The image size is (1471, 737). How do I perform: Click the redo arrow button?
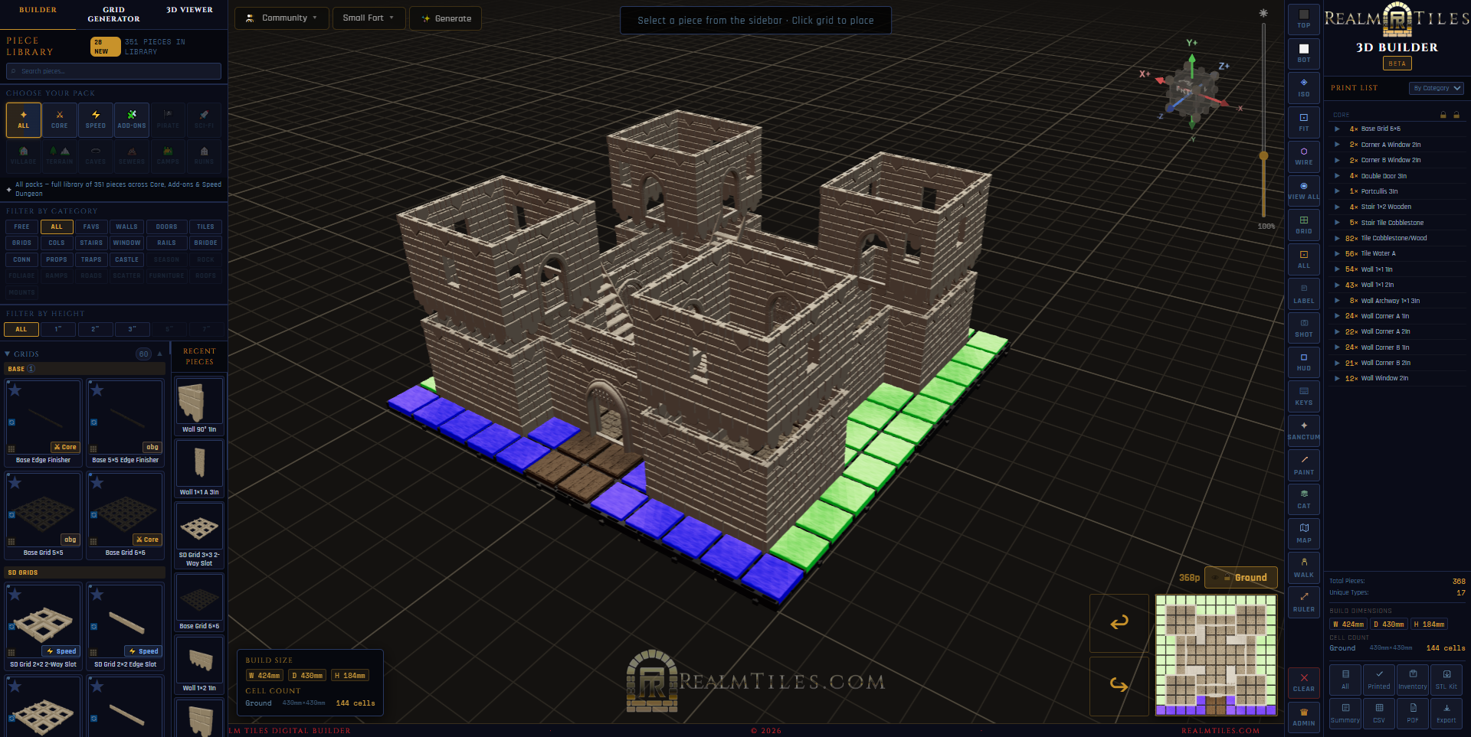pyautogui.click(x=1119, y=686)
